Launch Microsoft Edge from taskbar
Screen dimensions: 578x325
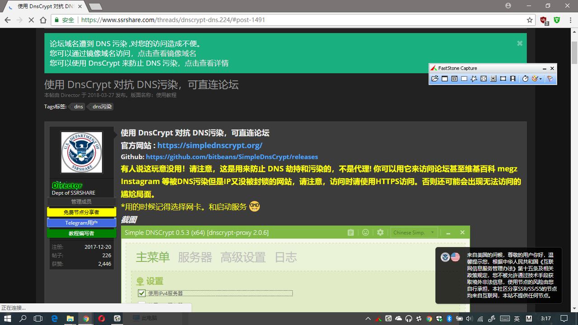[55, 318]
